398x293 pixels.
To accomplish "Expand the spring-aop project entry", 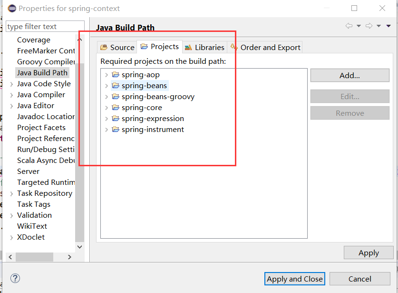I will [x=107, y=75].
